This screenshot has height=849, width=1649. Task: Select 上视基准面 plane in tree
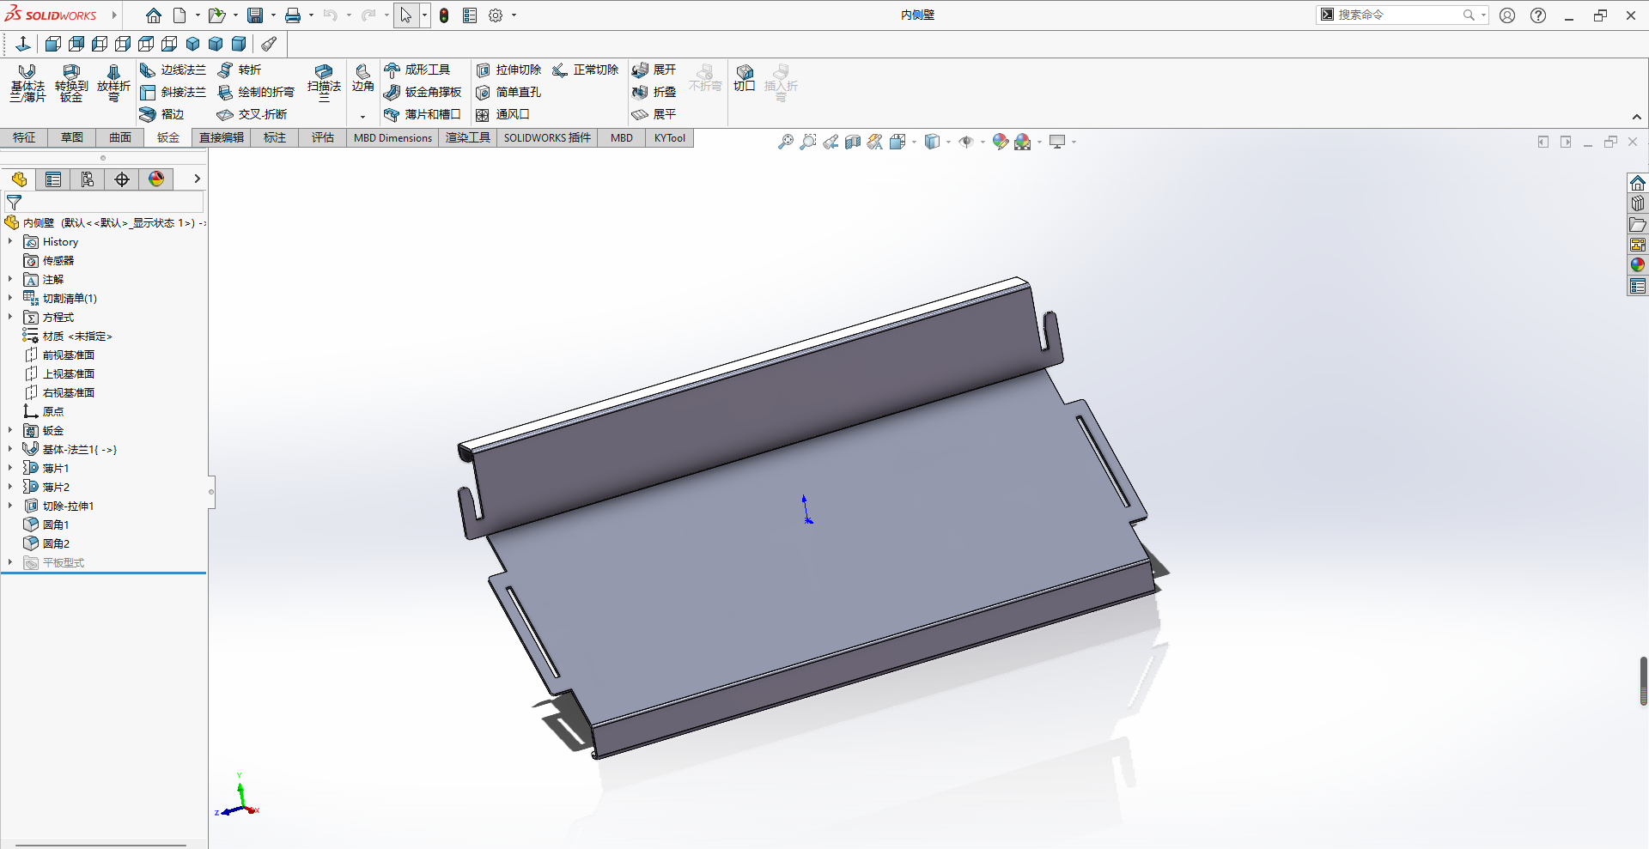[x=59, y=373]
